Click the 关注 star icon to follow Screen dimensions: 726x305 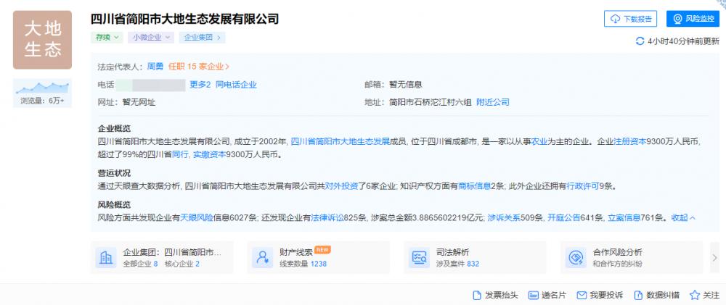[x=695, y=295]
